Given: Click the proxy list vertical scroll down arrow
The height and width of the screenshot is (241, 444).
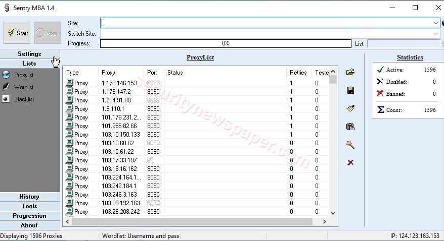Looking at the screenshot, I should 333,213.
